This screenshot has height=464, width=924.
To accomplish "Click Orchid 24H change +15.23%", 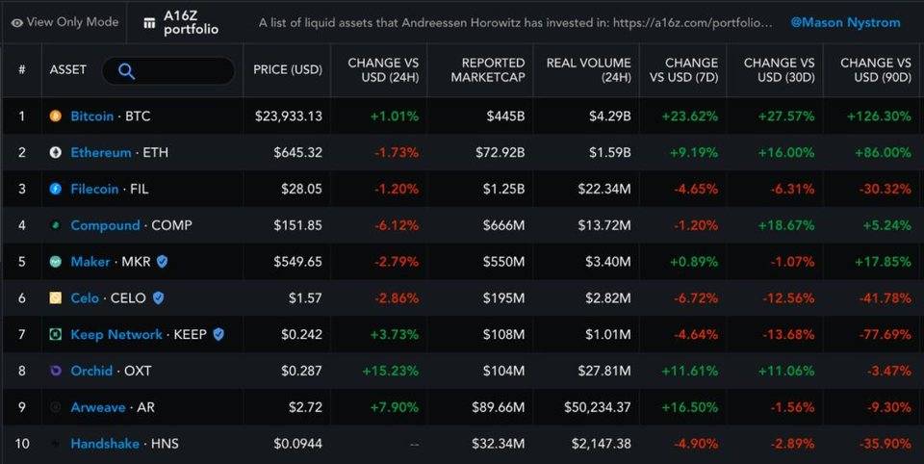I will pos(391,371).
